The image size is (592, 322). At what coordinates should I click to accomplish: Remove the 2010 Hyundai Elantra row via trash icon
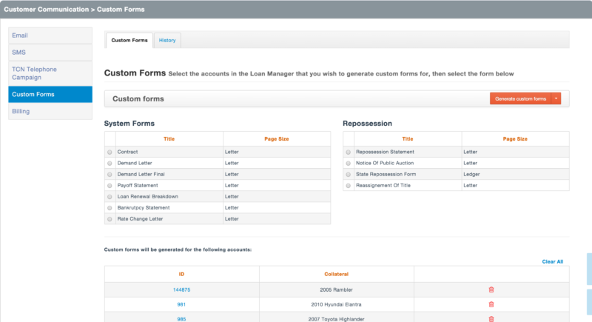click(x=491, y=304)
